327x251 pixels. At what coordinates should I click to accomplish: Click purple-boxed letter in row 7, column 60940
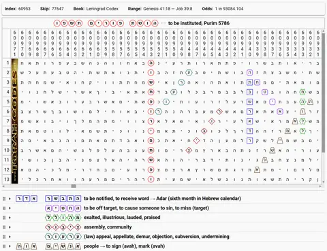pos(249,121)
